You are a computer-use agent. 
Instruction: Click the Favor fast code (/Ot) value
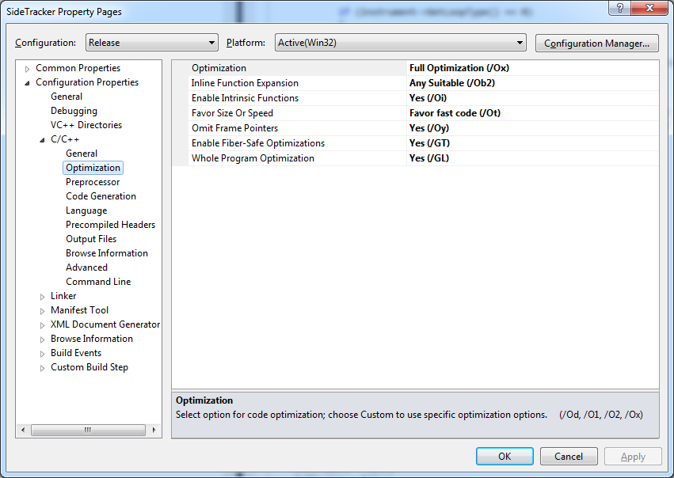click(x=455, y=113)
